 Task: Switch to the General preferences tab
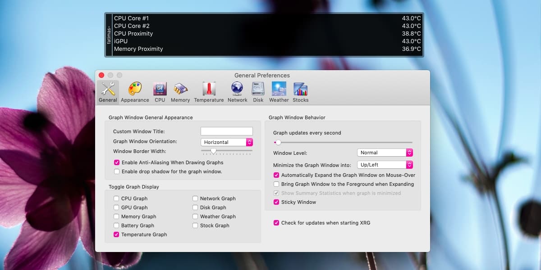pos(108,92)
